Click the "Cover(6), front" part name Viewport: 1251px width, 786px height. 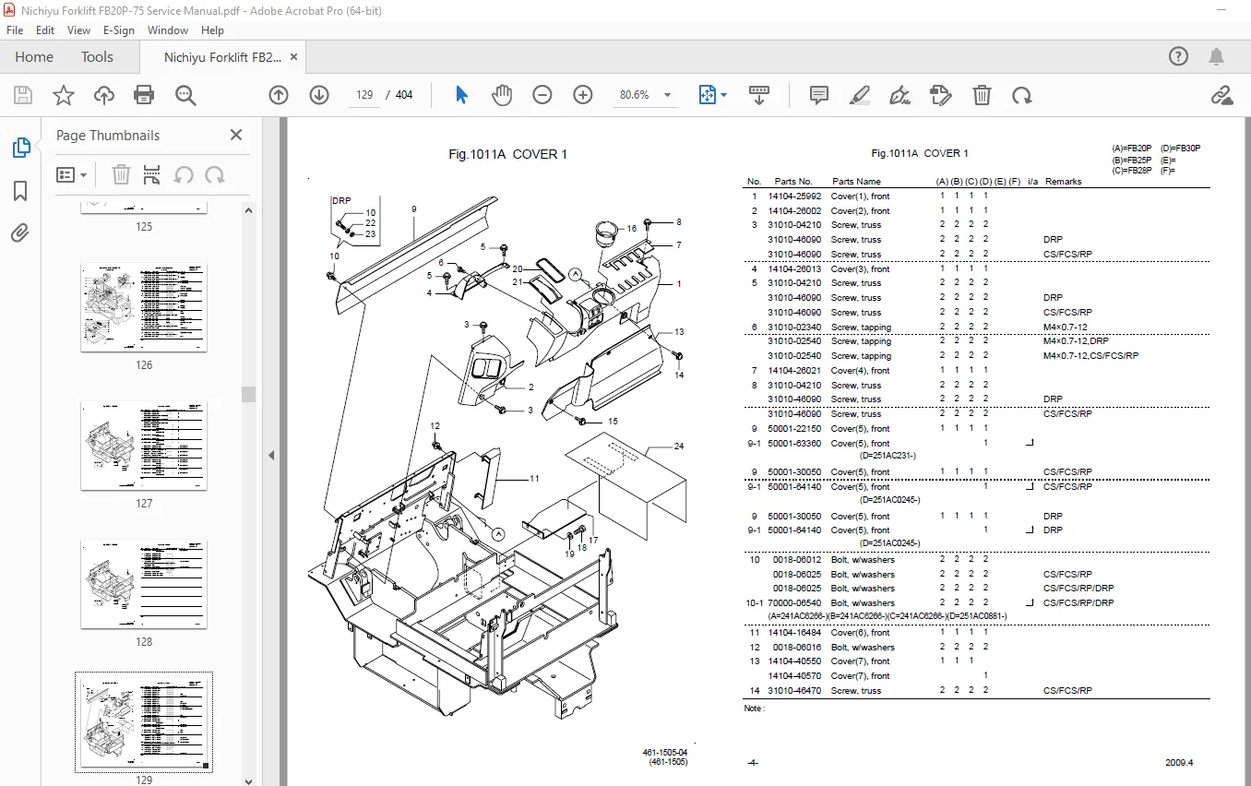pyautogui.click(x=861, y=632)
